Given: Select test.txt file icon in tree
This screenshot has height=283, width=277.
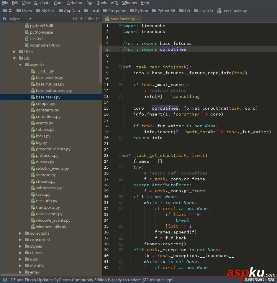Looking at the screenshot, I should (27, 39).
